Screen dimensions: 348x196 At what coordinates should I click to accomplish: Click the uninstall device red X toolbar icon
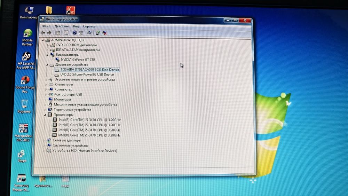click(104, 33)
